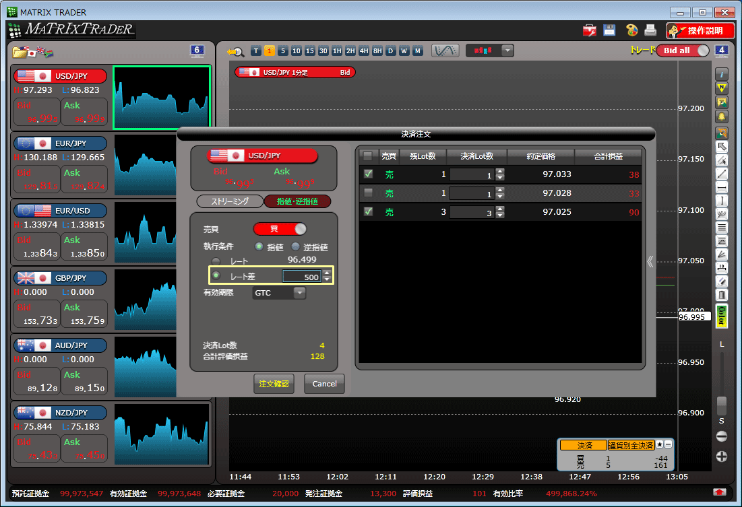The height and width of the screenshot is (507, 742).
Task: Click the Cancel button
Action: click(x=324, y=384)
